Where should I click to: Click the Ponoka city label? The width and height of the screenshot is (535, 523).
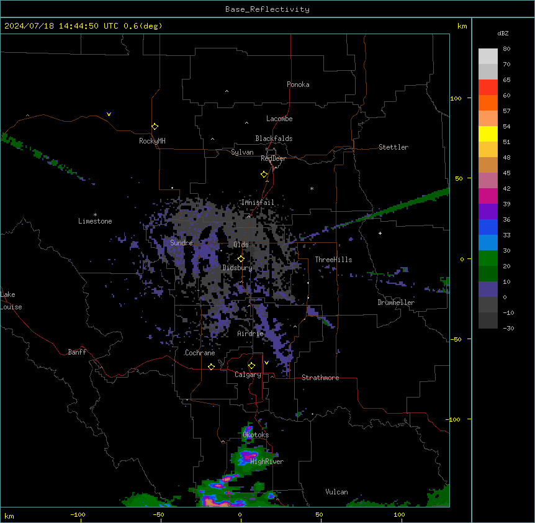[x=298, y=84]
